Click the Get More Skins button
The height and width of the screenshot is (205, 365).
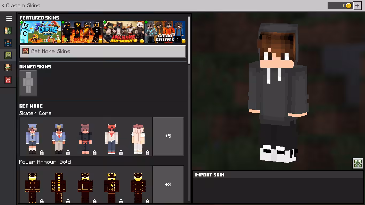[103, 51]
